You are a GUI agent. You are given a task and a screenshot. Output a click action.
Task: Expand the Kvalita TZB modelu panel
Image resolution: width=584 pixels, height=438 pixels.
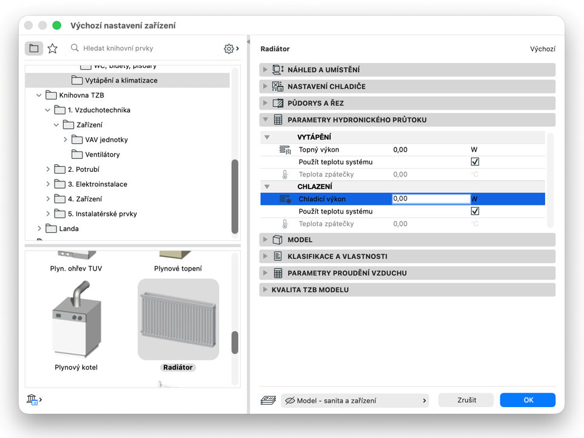265,290
